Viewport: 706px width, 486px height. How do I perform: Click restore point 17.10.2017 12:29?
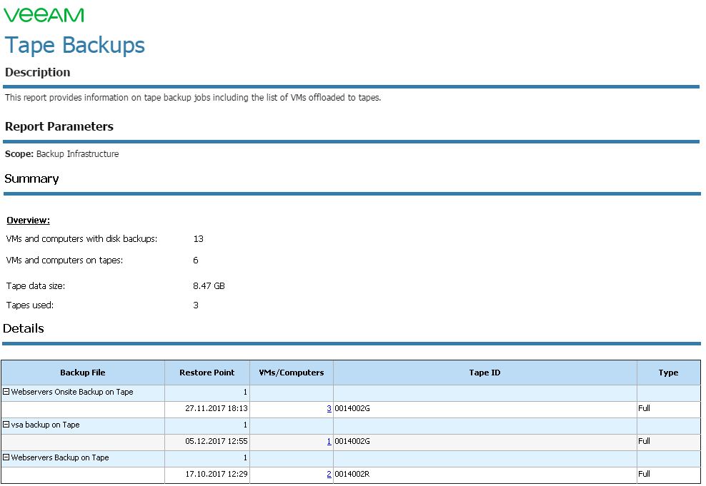click(x=217, y=475)
